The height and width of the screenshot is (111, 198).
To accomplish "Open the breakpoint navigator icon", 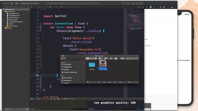I will [x=25, y=7].
